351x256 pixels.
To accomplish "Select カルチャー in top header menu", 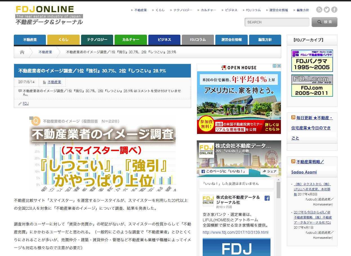I will (209, 10).
